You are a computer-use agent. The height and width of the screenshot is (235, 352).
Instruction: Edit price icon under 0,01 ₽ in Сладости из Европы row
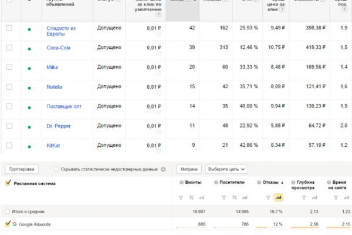159,34
